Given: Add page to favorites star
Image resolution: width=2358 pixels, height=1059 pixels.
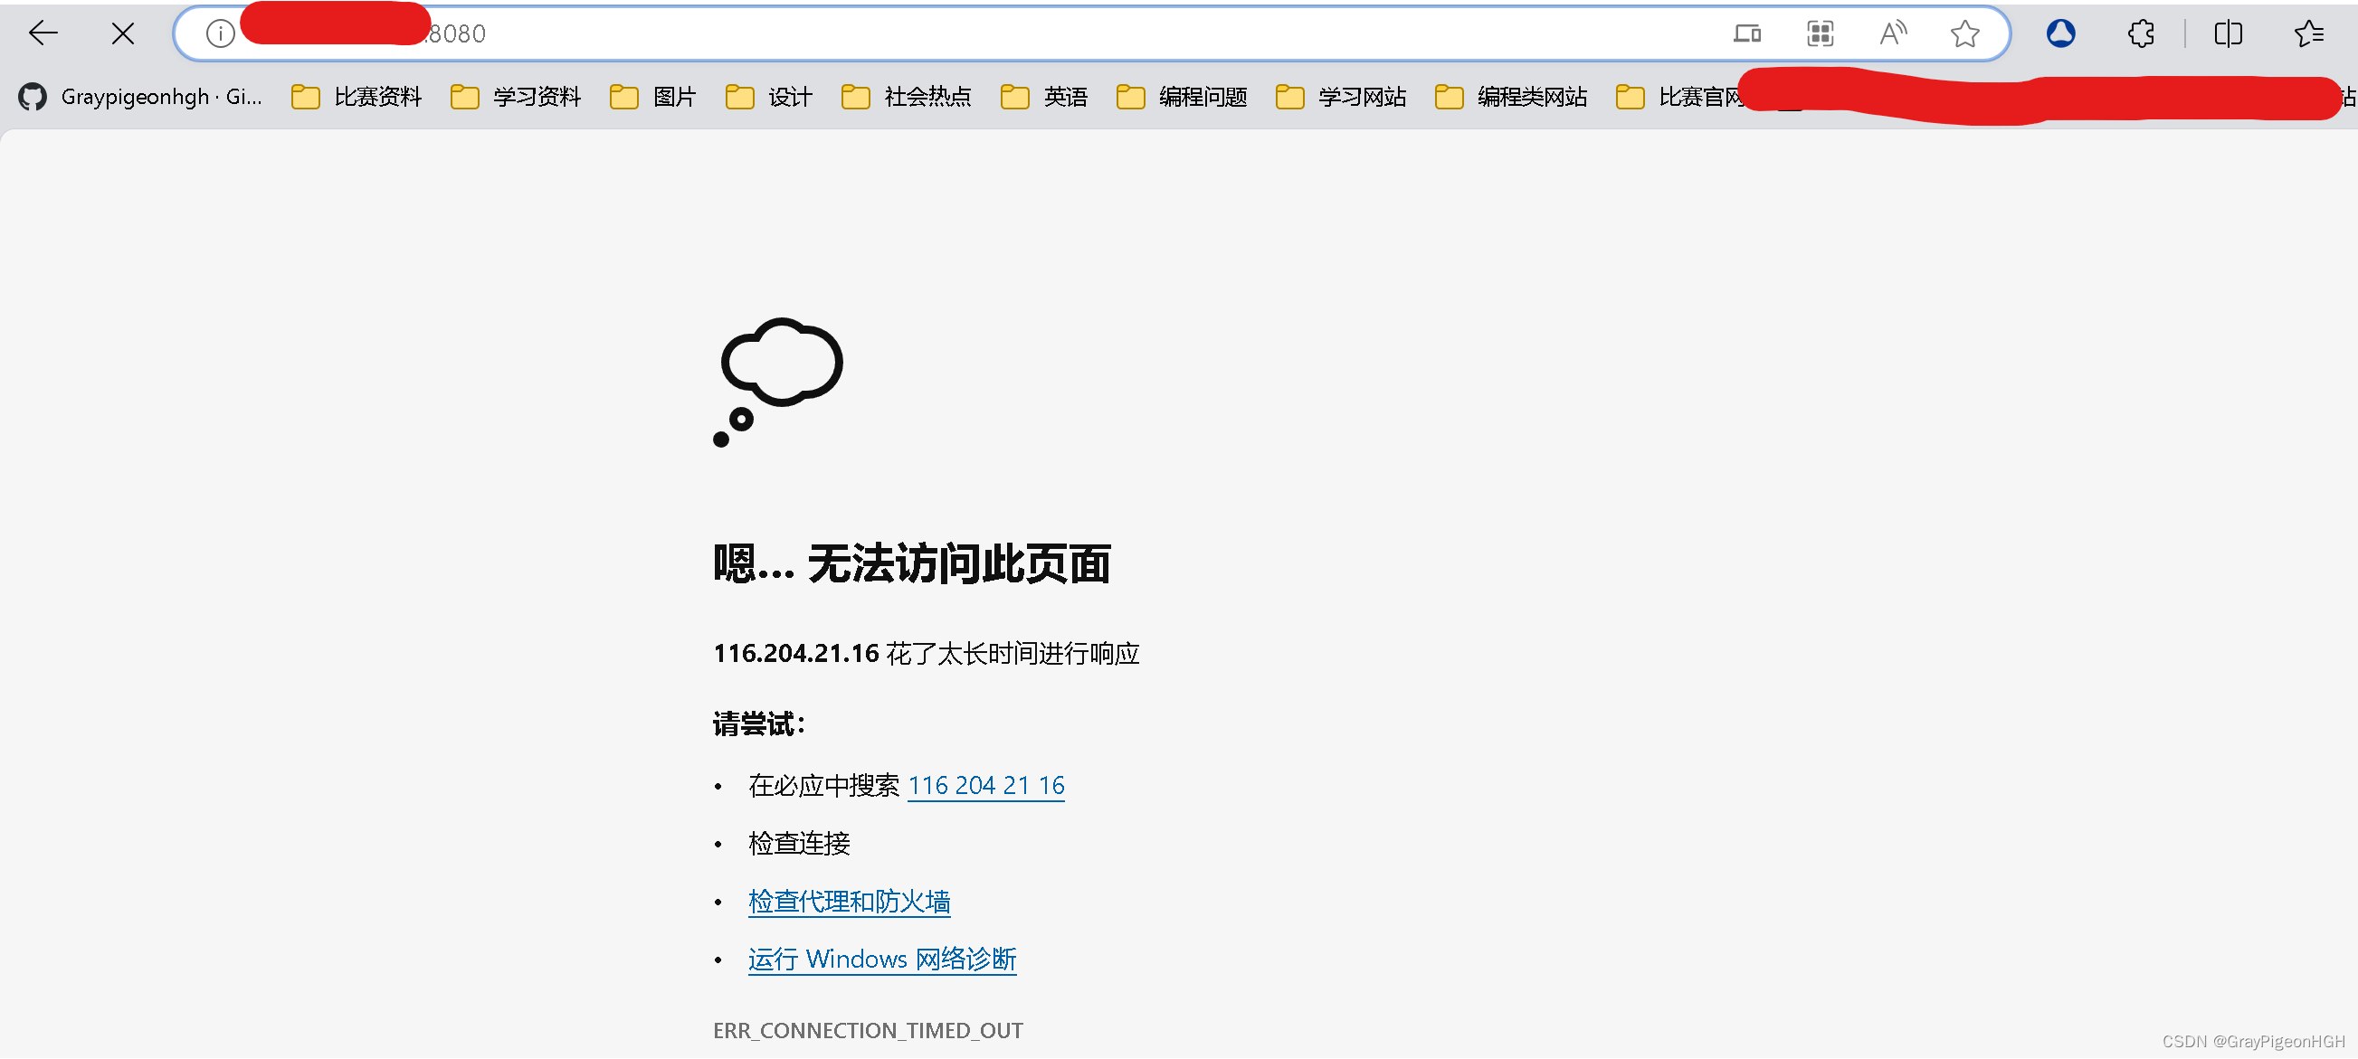Looking at the screenshot, I should coord(1964,33).
